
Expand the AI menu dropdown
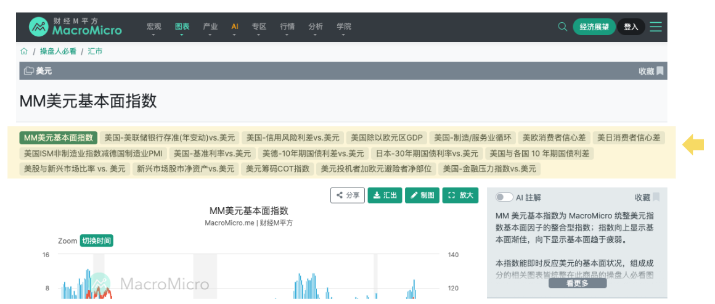click(235, 29)
